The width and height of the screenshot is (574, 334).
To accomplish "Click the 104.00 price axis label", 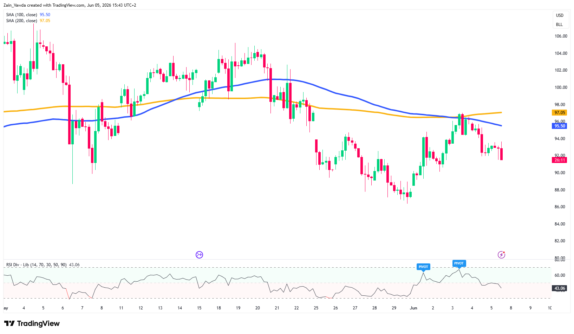I will 561,53.
